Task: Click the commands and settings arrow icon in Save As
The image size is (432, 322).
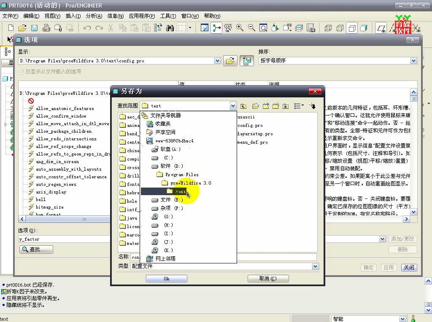Action: click(x=313, y=106)
